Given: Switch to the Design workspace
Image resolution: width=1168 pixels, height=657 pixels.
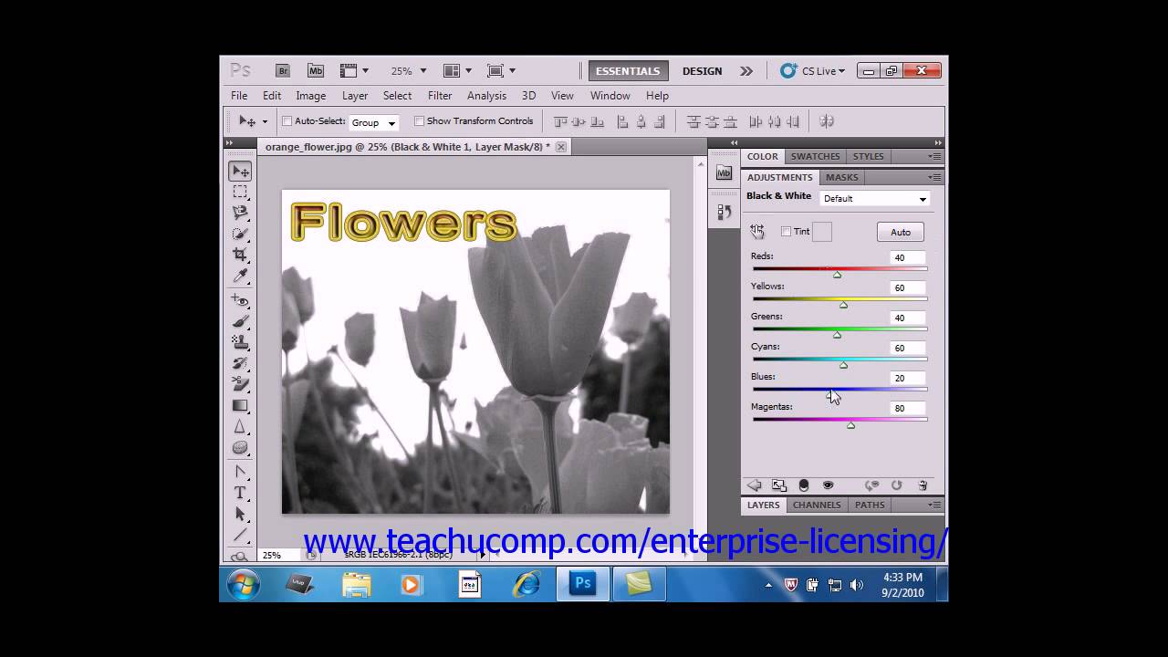Looking at the screenshot, I should coord(702,70).
